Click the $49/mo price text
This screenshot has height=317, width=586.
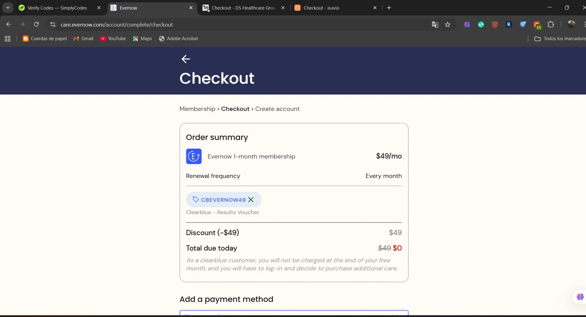click(x=389, y=156)
